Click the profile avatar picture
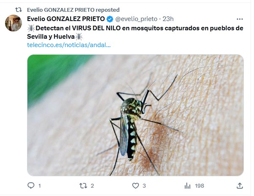This screenshot has height=196, width=254. pyautogui.click(x=14, y=23)
